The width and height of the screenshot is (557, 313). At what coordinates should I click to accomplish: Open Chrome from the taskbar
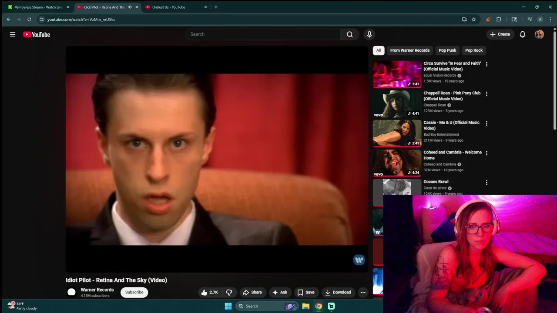pos(319,306)
